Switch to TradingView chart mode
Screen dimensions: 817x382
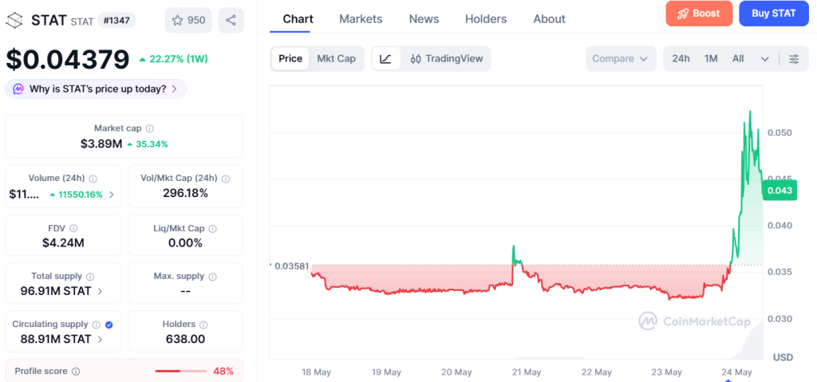click(x=447, y=59)
